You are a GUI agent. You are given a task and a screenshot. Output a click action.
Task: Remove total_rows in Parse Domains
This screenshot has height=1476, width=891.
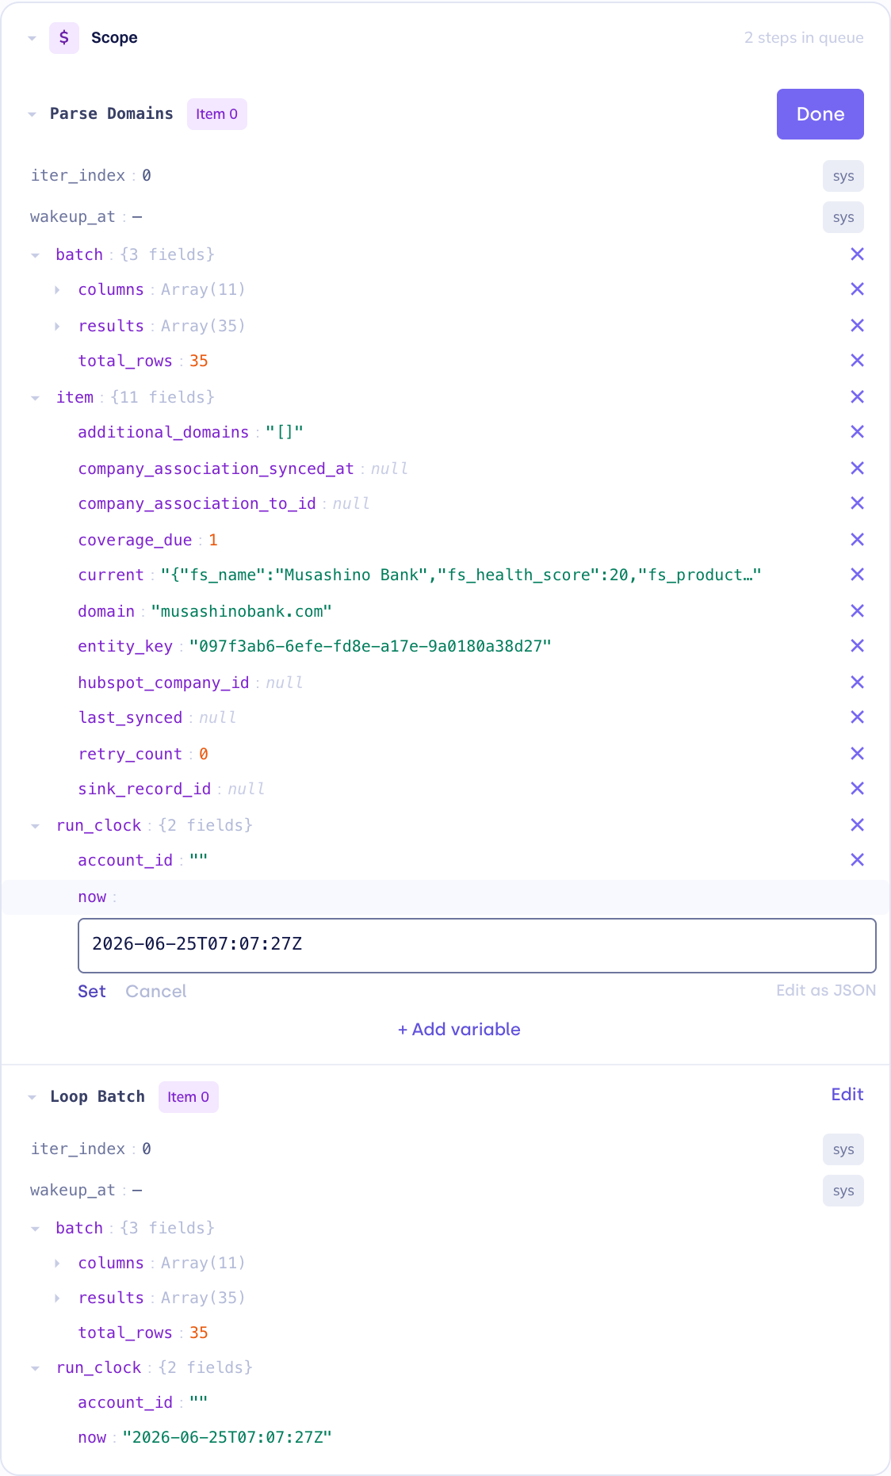pos(857,361)
